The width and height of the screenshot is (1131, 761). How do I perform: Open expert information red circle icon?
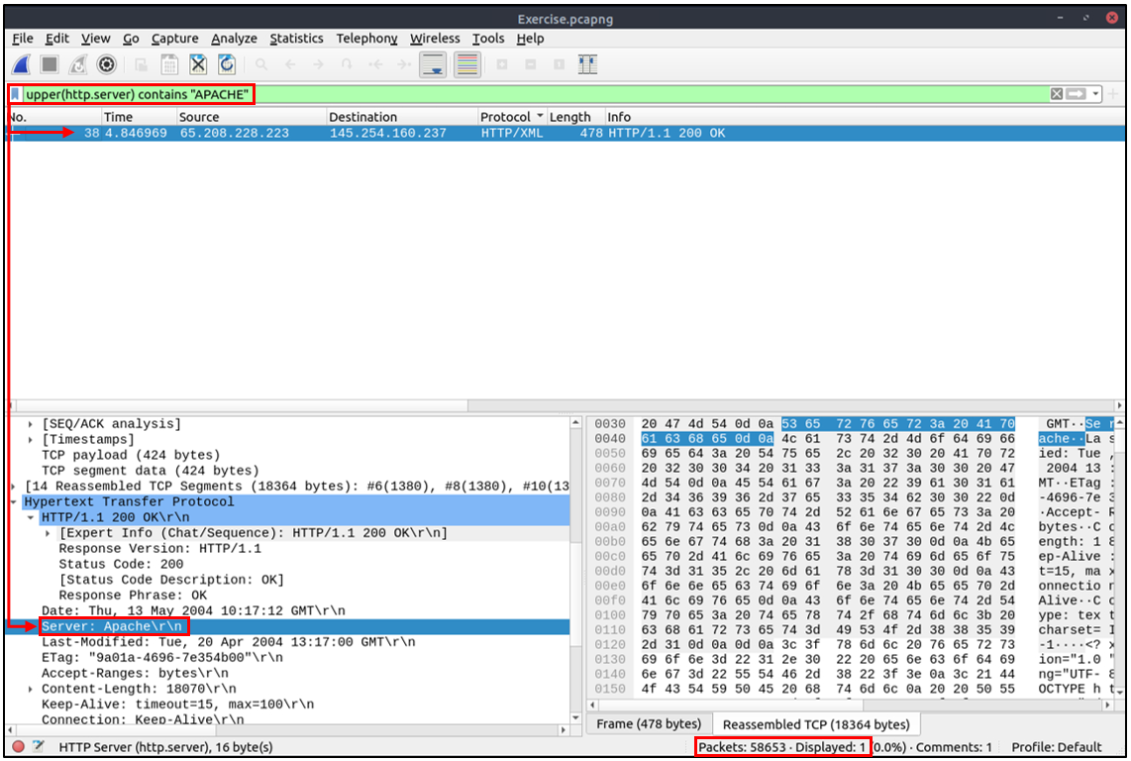[x=18, y=747]
